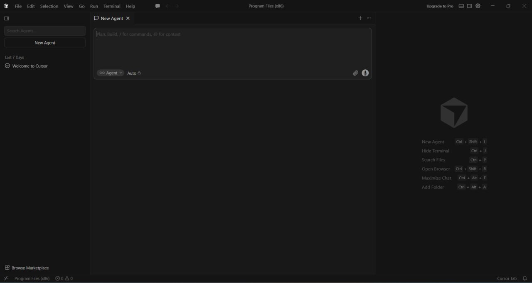Open the Welcome to Cursor chat

click(x=30, y=66)
